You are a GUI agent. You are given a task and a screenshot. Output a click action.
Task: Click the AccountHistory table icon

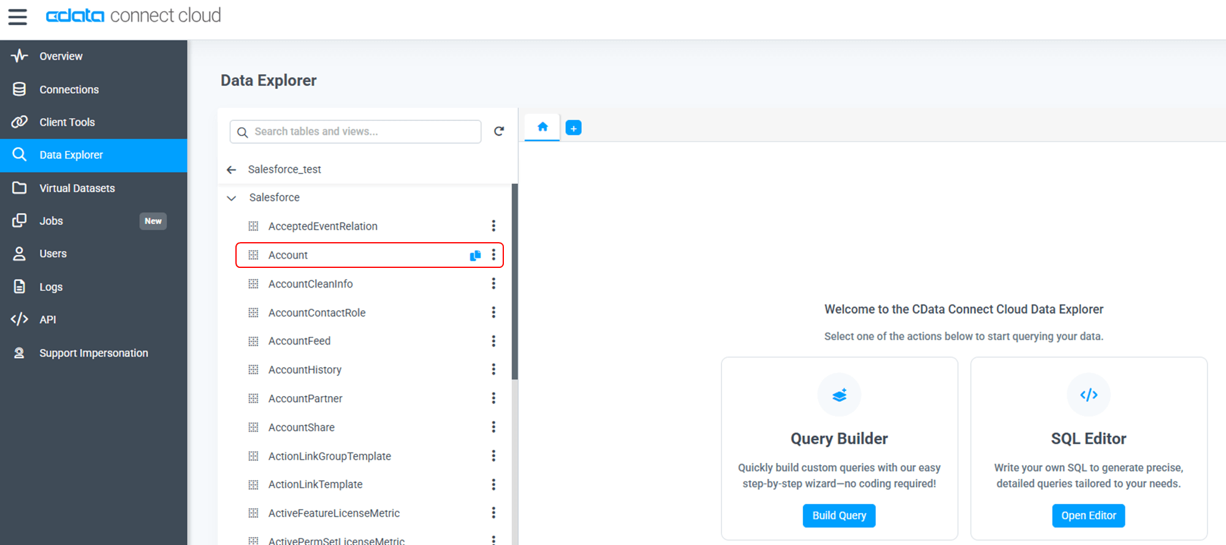[253, 370]
